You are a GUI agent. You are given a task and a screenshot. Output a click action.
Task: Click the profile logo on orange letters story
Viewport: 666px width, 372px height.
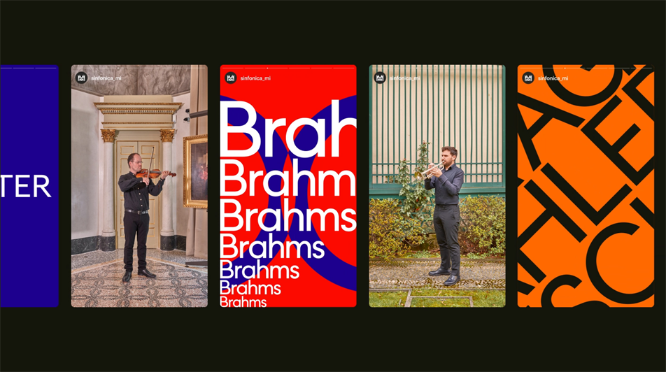[528, 78]
